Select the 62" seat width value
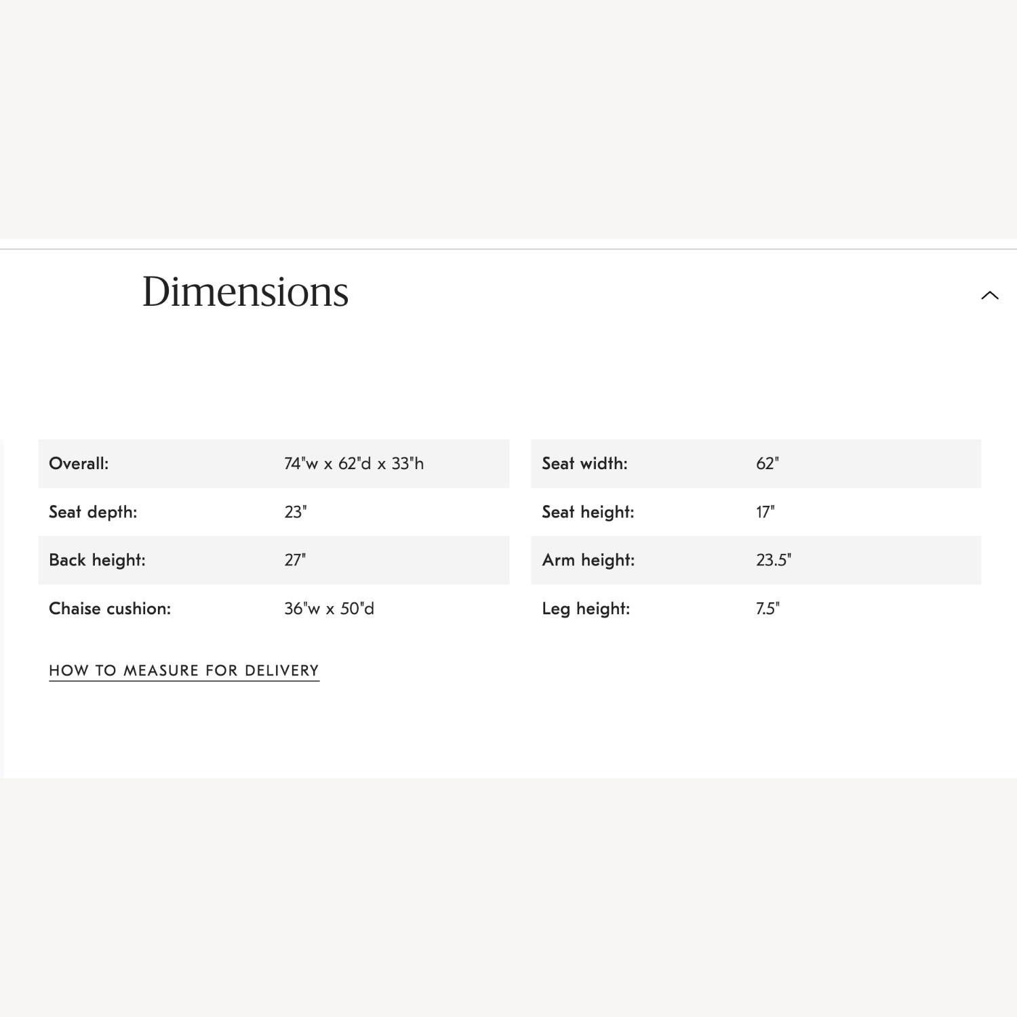The height and width of the screenshot is (1017, 1017). coord(767,464)
